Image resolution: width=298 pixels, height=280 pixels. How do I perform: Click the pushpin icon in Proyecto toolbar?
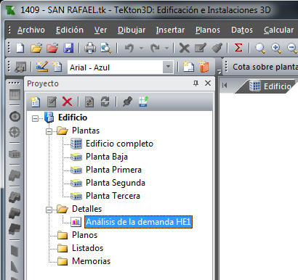coord(127,102)
